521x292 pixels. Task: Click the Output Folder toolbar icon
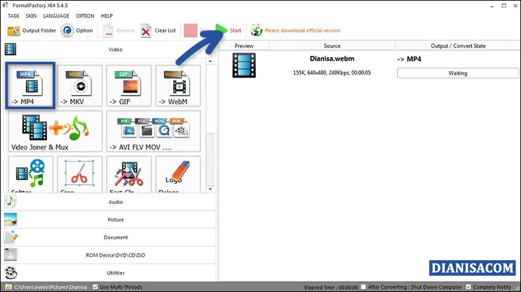(x=14, y=31)
